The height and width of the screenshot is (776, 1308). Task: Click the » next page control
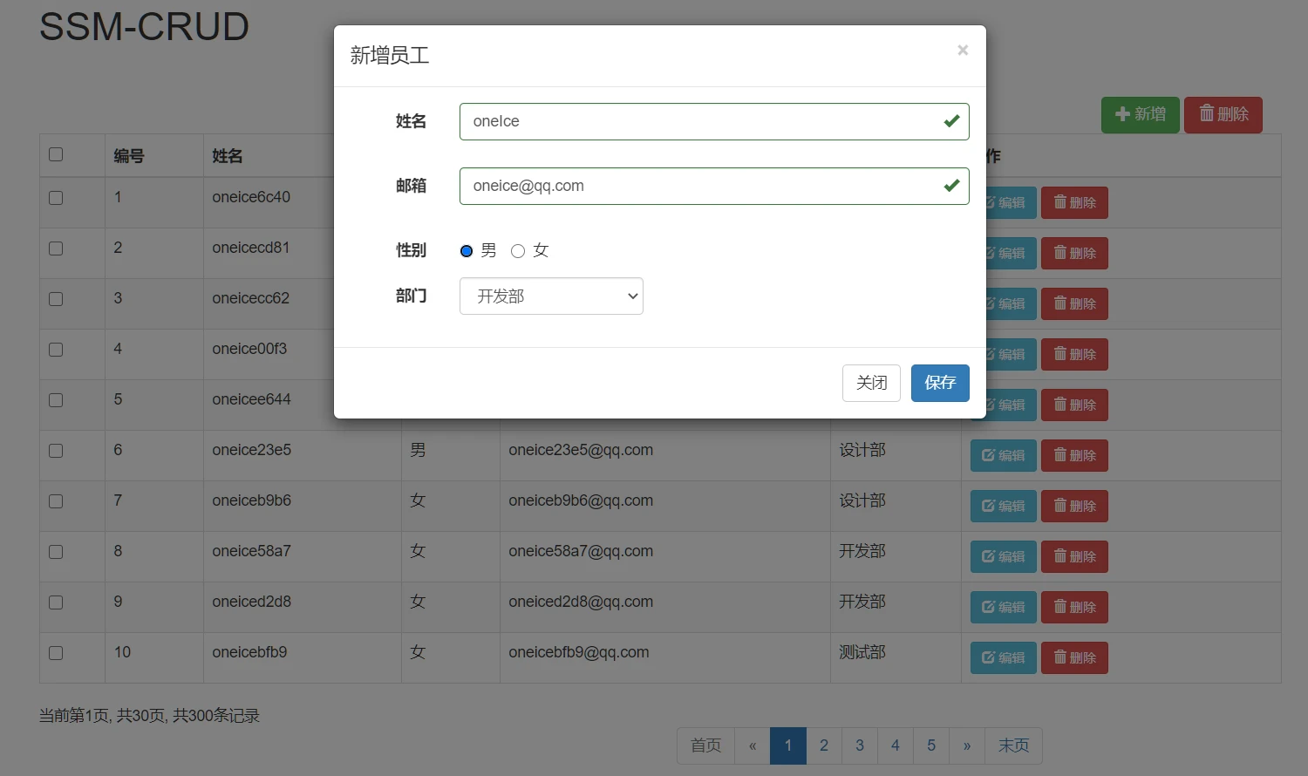[x=966, y=745]
